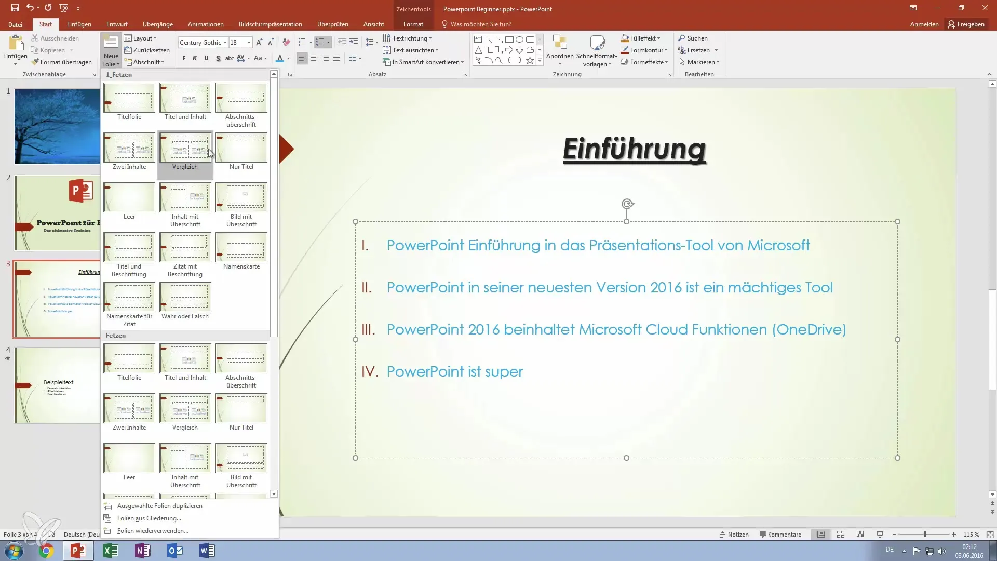
Task: Open the Formeffekte dropdown
Action: [644, 62]
